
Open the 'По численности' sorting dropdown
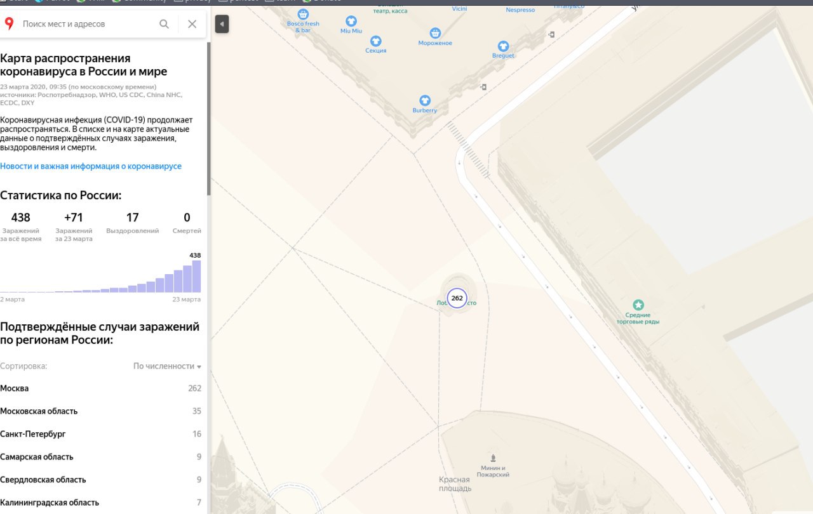point(167,366)
